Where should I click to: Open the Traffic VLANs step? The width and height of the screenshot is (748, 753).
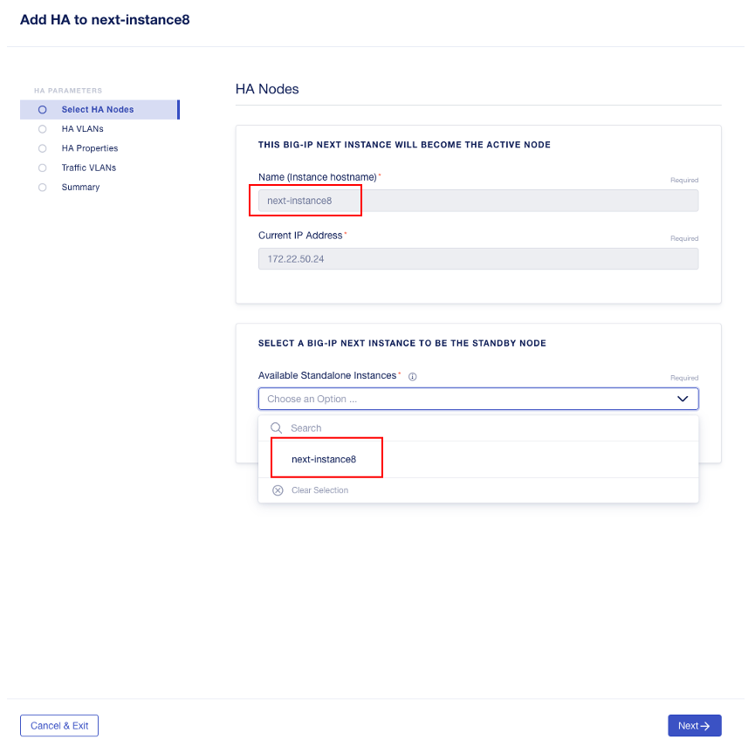tap(88, 168)
